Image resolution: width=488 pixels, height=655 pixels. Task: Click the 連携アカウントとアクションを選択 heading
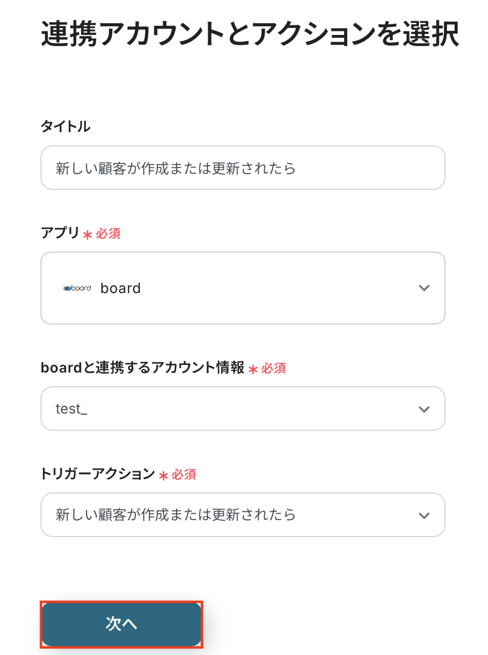[250, 34]
